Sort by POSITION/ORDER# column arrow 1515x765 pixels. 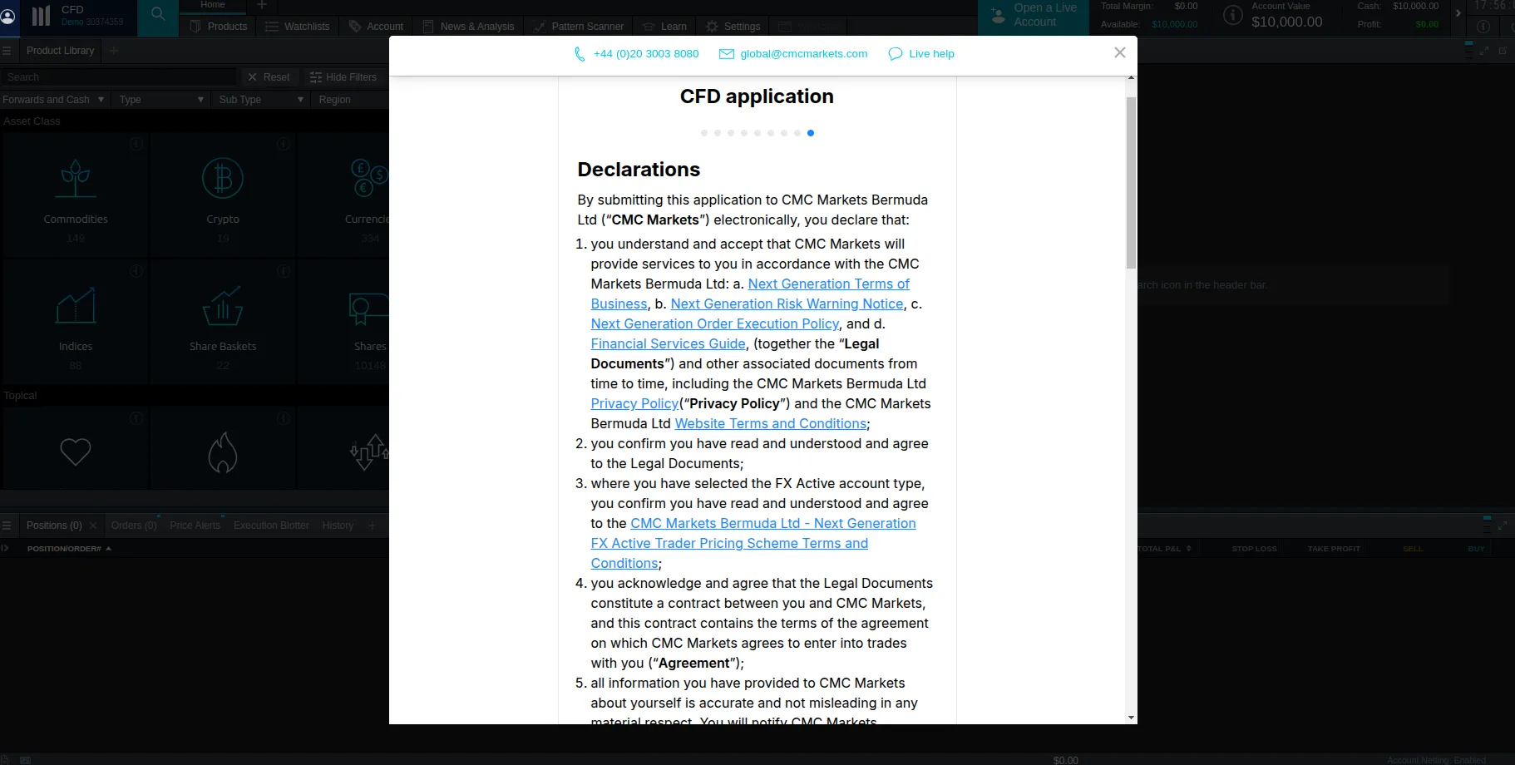coord(108,549)
